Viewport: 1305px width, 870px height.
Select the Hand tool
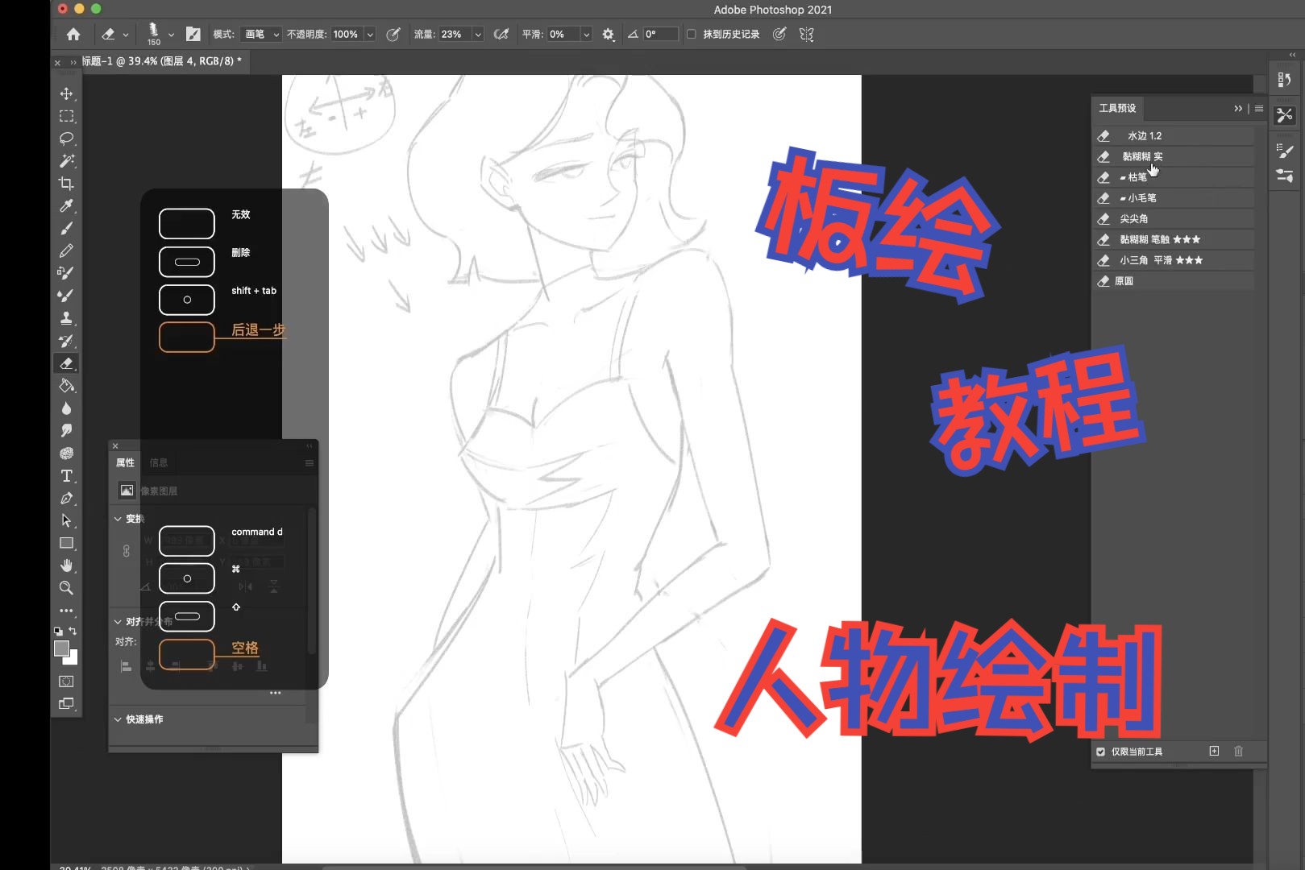point(67,565)
